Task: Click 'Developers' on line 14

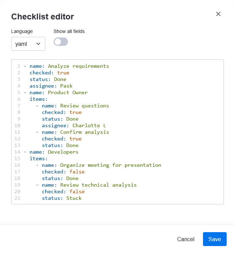Action: click(63, 152)
